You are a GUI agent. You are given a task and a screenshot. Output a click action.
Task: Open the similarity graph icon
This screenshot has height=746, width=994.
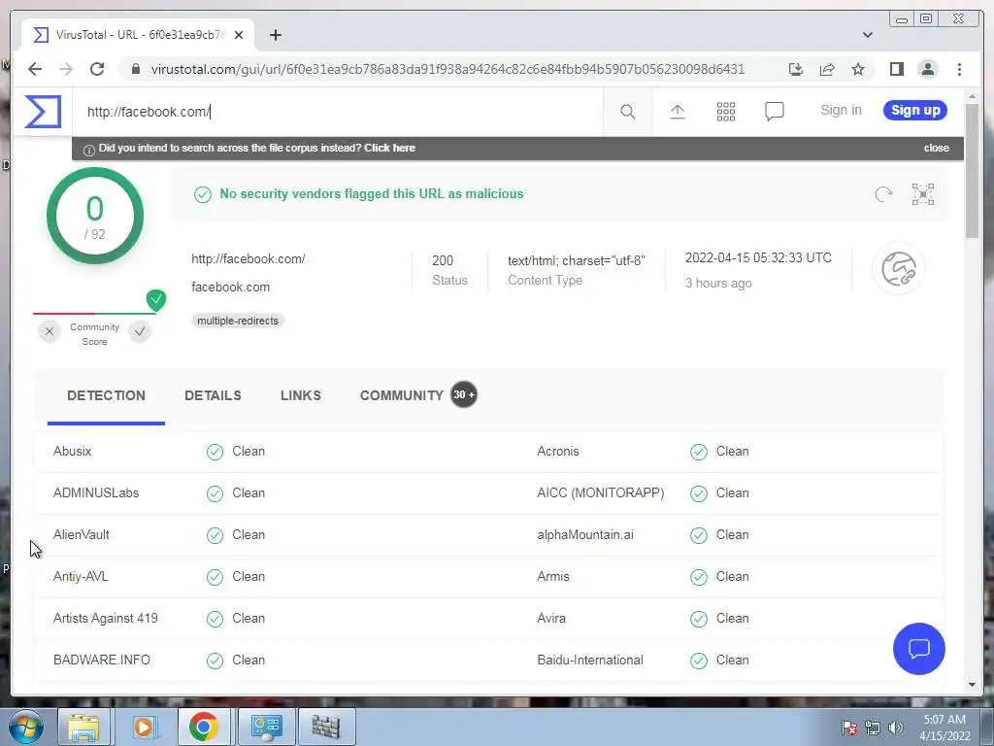[923, 194]
